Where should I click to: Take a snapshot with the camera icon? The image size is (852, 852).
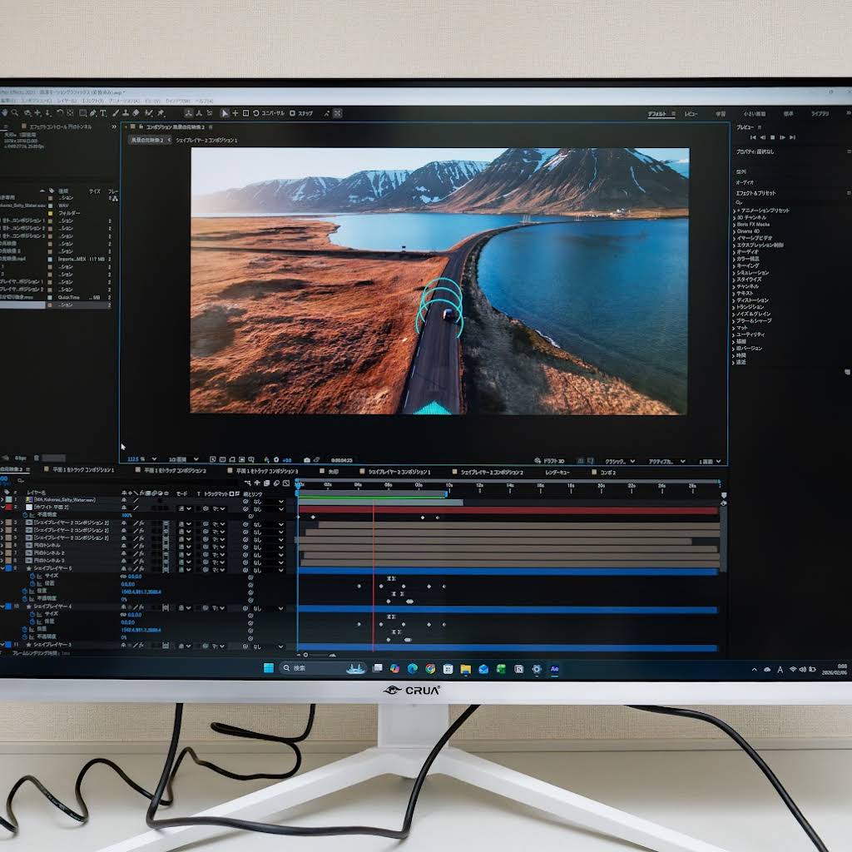click(307, 459)
